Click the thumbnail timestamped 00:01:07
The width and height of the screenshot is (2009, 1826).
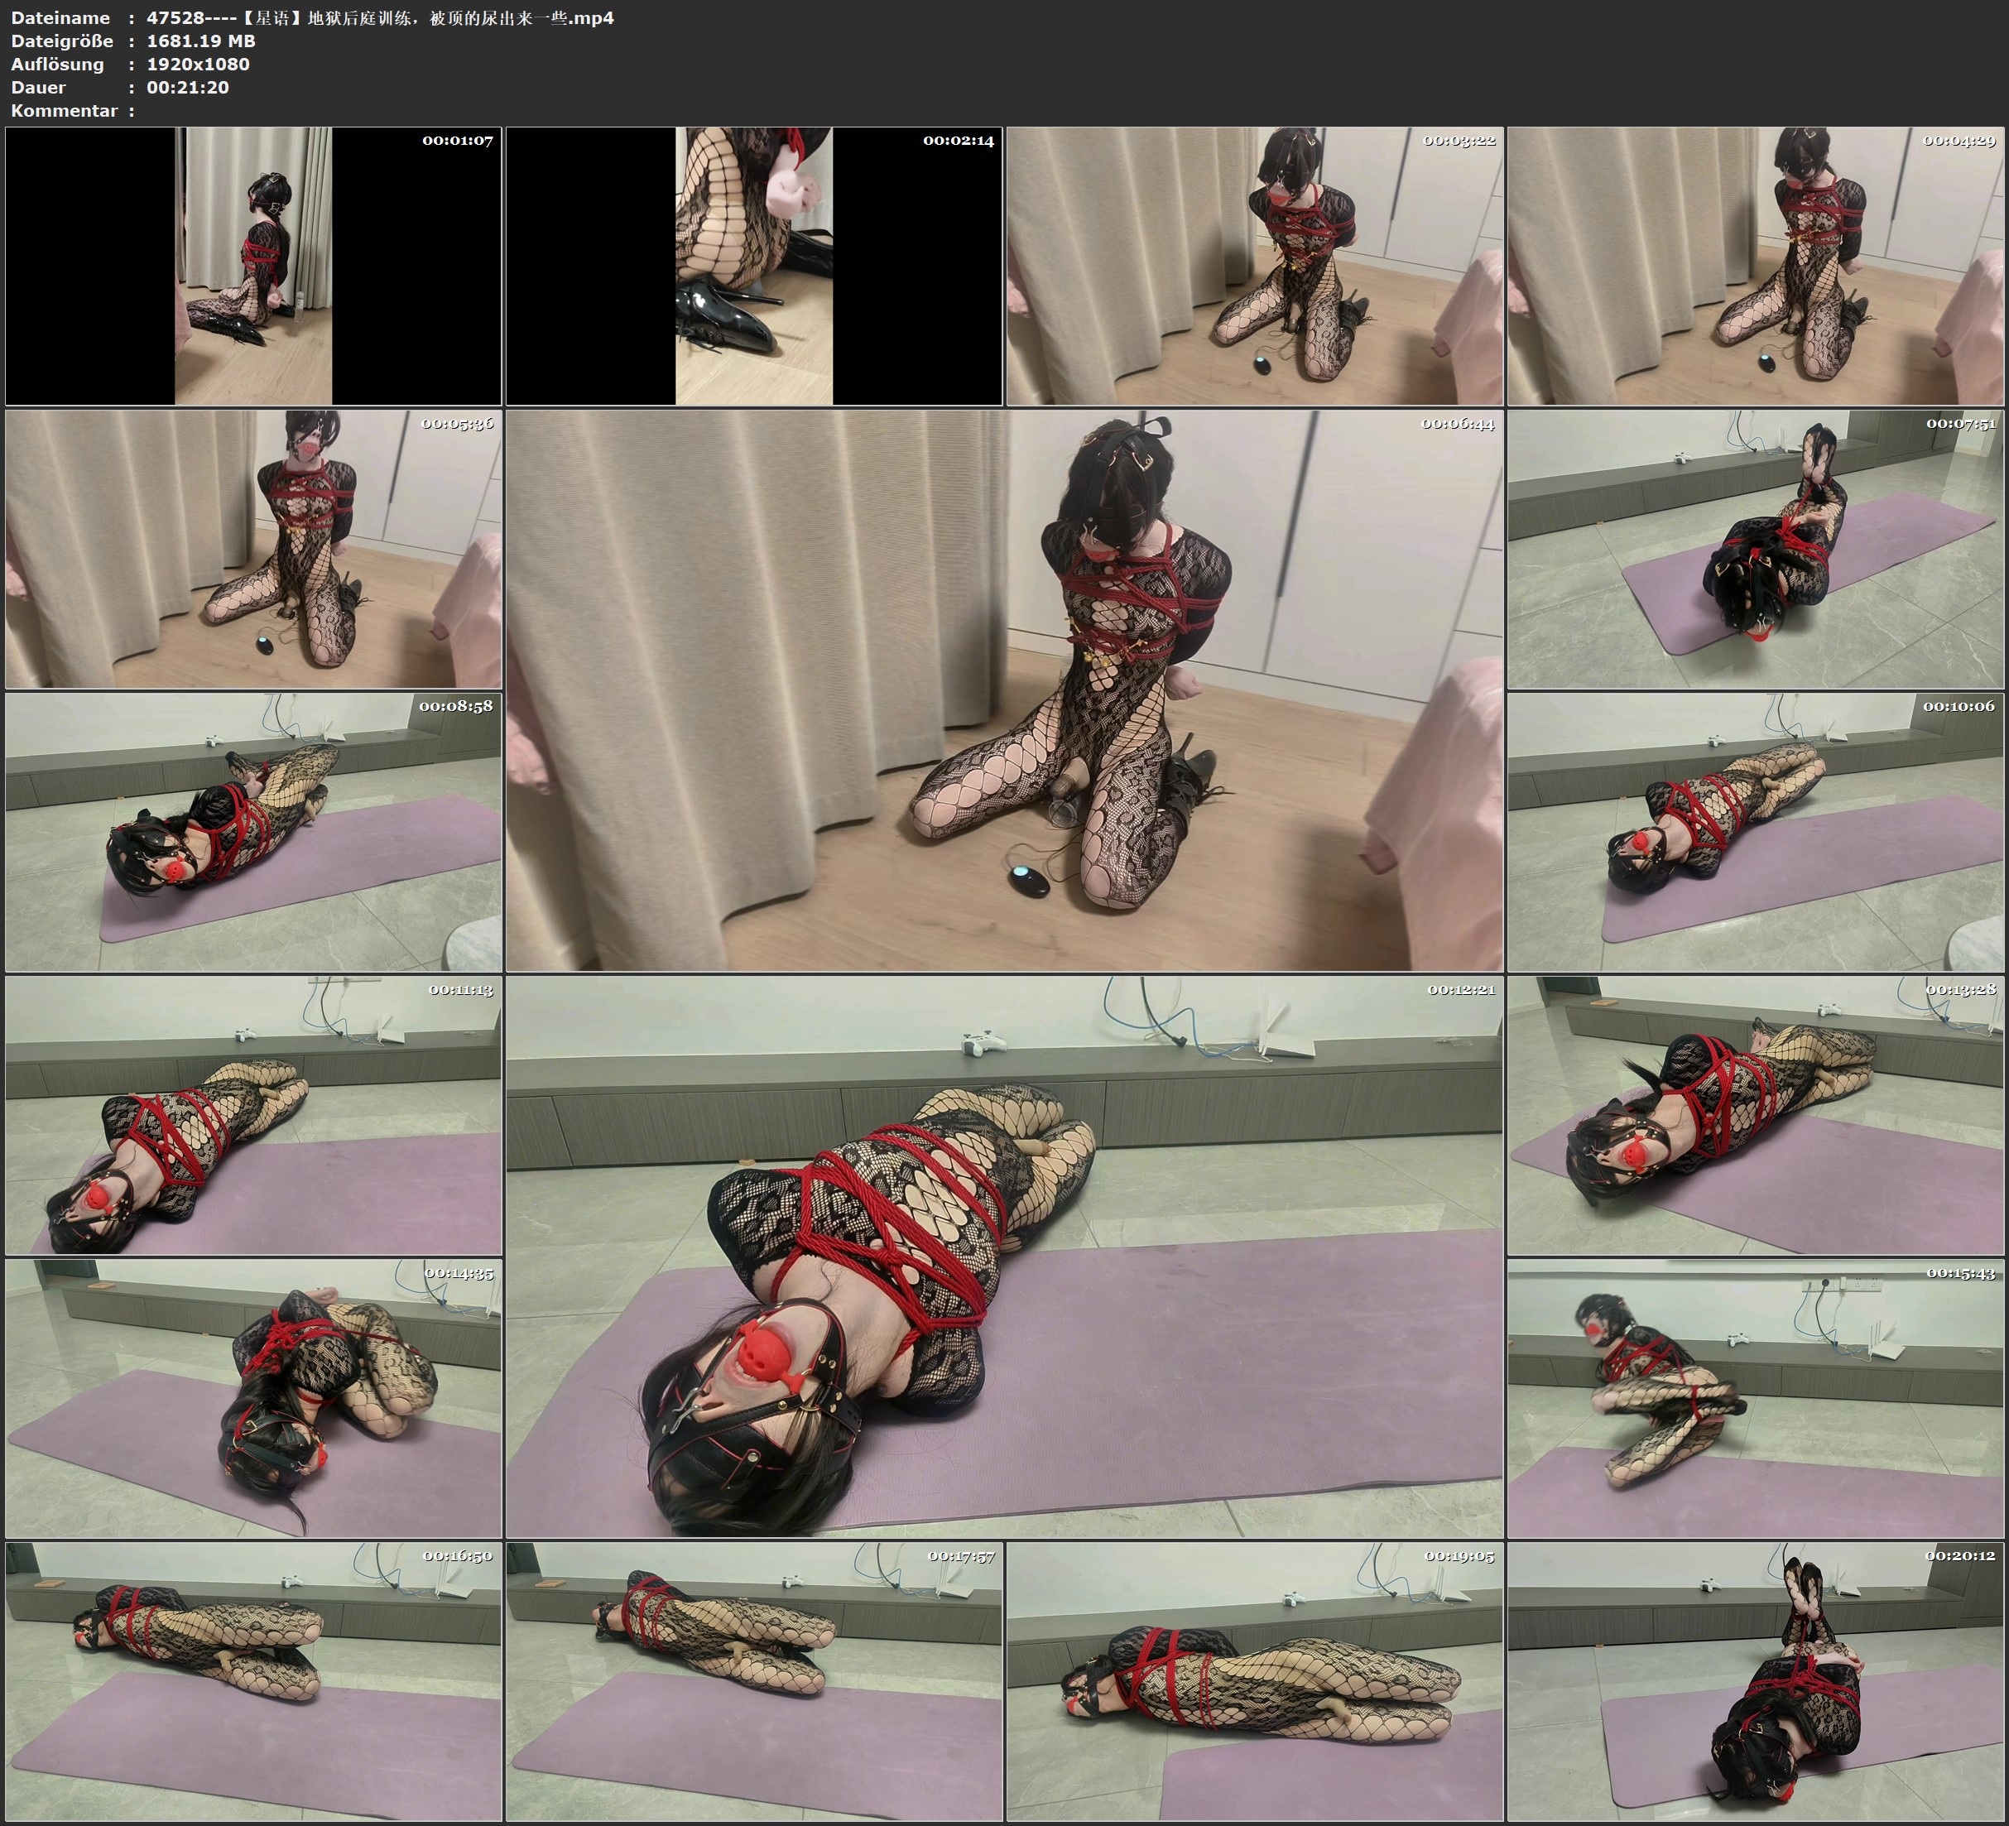coord(253,265)
